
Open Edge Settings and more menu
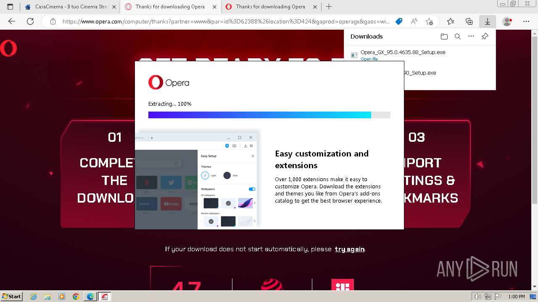tap(526, 21)
